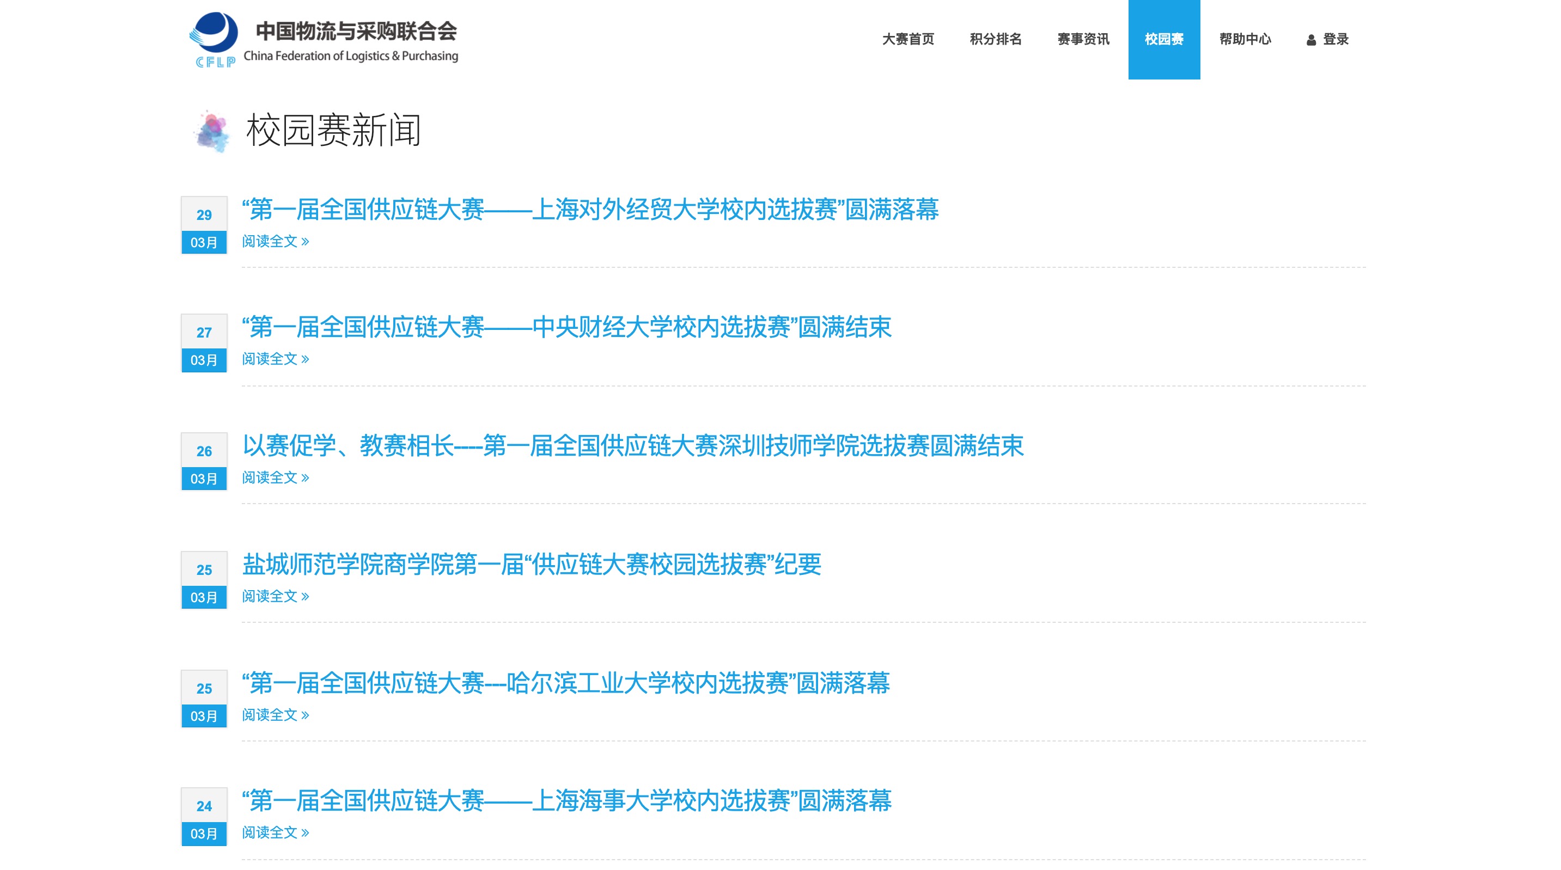The image size is (1561, 870).
Task: Click 阅读全文 under 盐城师范学院 article
Action: coord(275,596)
